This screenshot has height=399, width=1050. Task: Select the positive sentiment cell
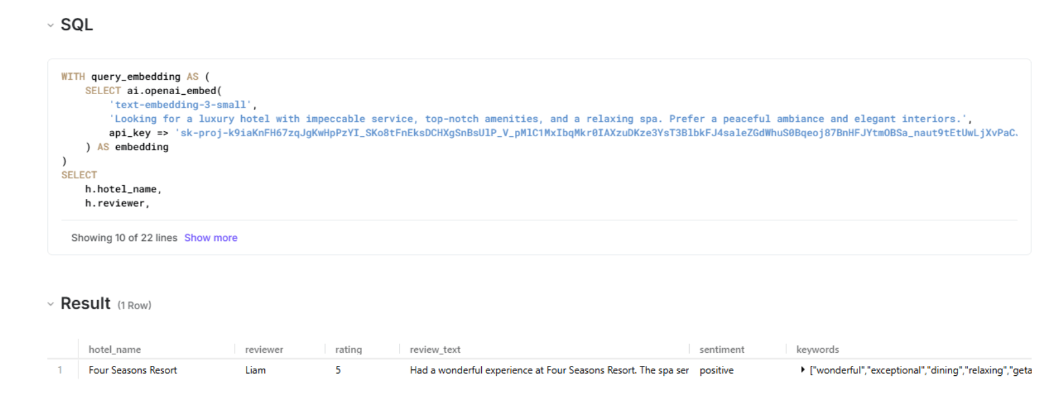pos(716,371)
